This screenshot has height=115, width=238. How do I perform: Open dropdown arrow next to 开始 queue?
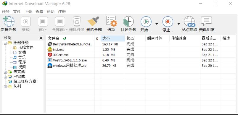click(157, 24)
